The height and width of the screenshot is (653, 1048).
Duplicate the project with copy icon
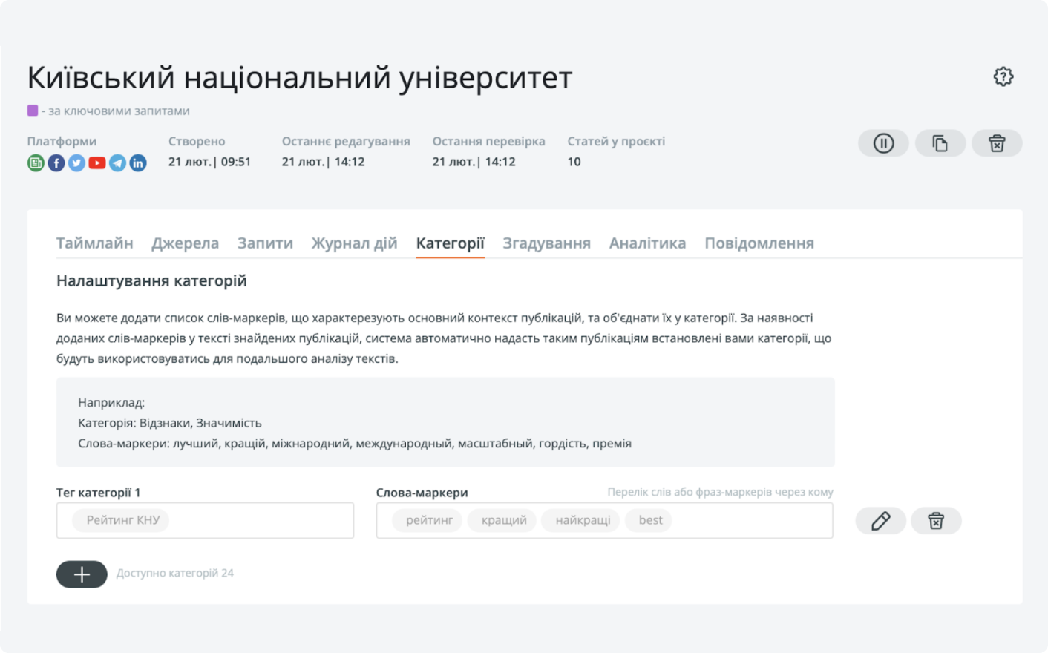tap(940, 143)
